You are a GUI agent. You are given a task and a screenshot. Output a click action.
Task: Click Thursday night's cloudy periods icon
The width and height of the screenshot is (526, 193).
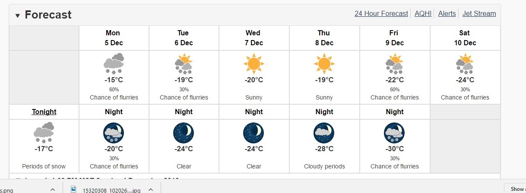point(324,133)
